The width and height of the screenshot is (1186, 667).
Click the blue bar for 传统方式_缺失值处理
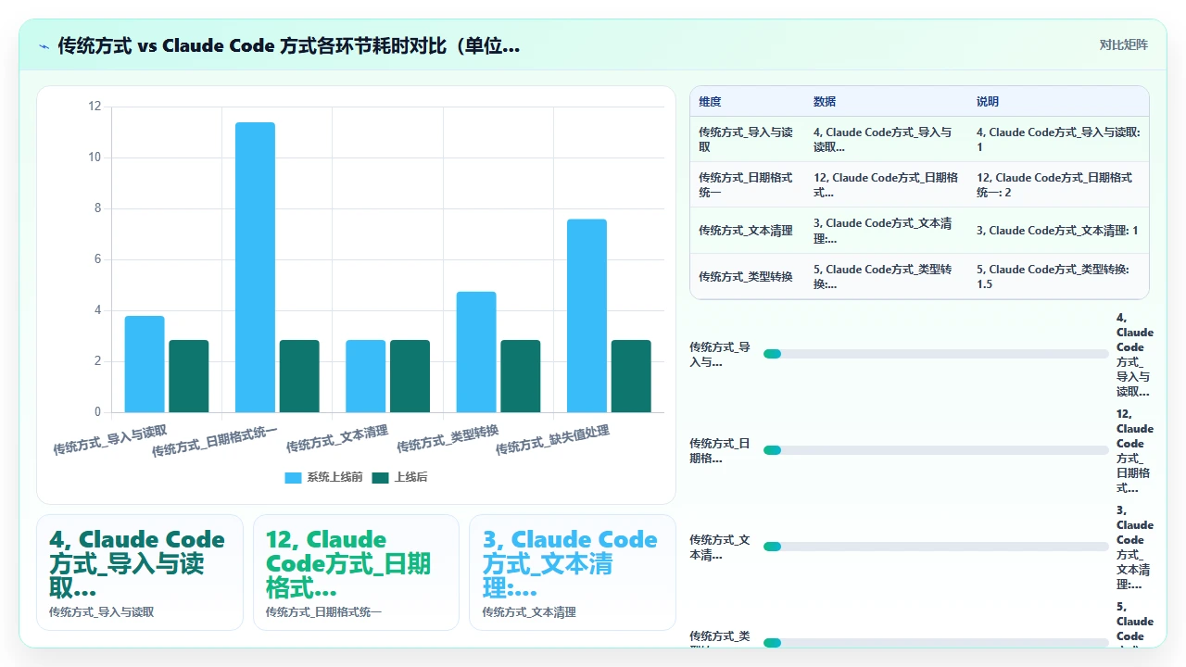(x=587, y=316)
